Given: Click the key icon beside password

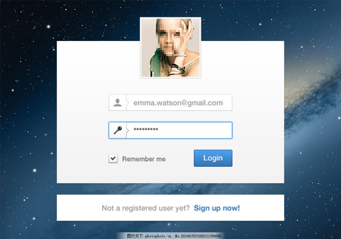Looking at the screenshot, I should coord(118,130).
